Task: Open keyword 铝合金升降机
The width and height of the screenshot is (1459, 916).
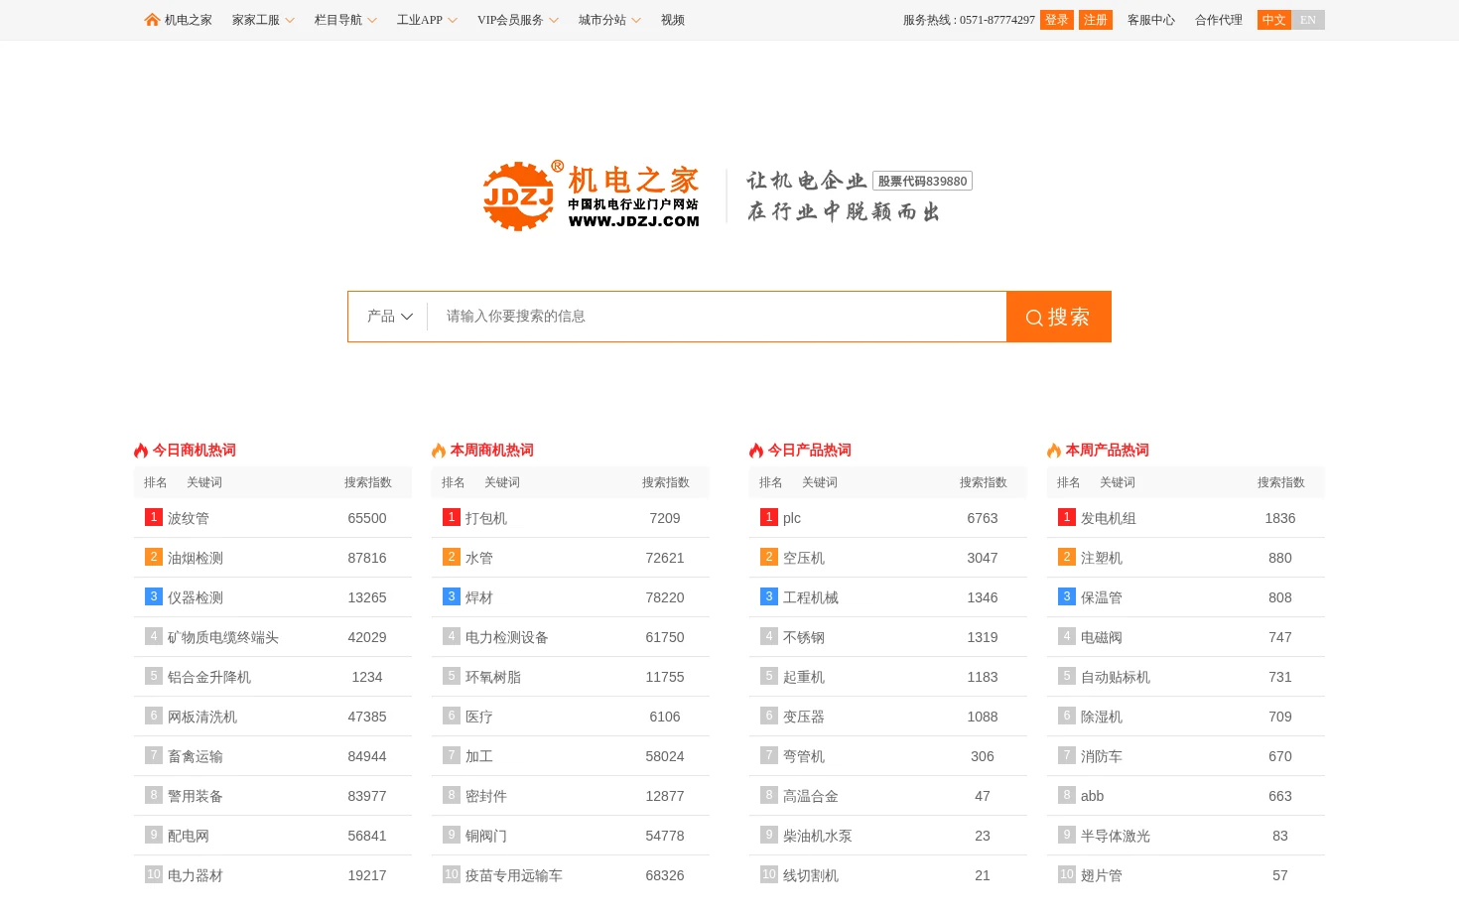Action: (x=209, y=677)
